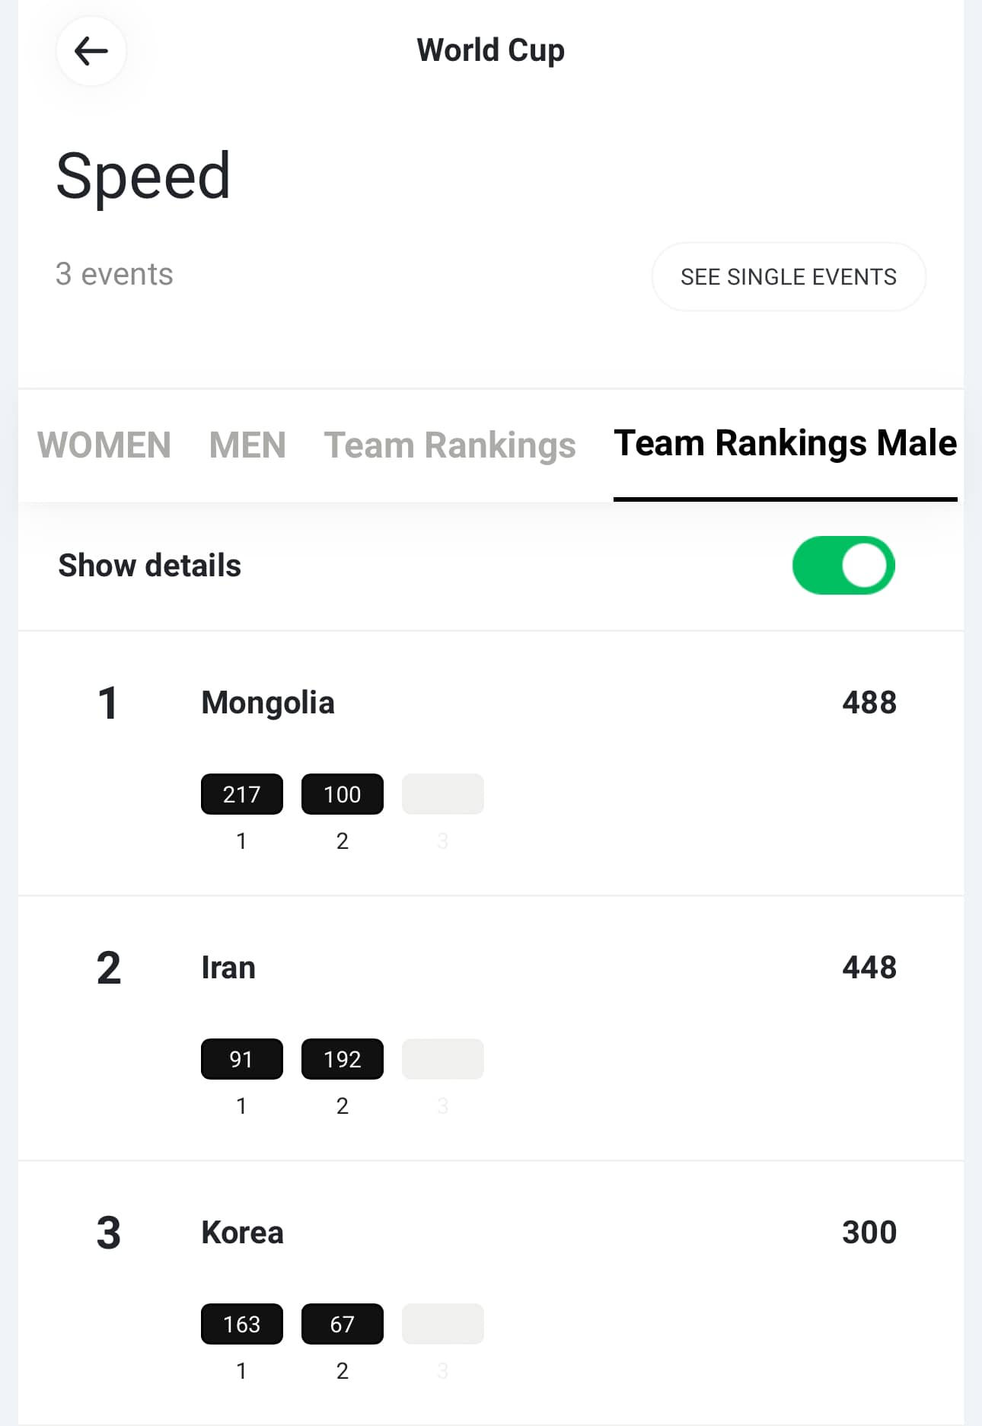This screenshot has width=982, height=1426.
Task: Select the Mongolia team name
Action: 268,703
